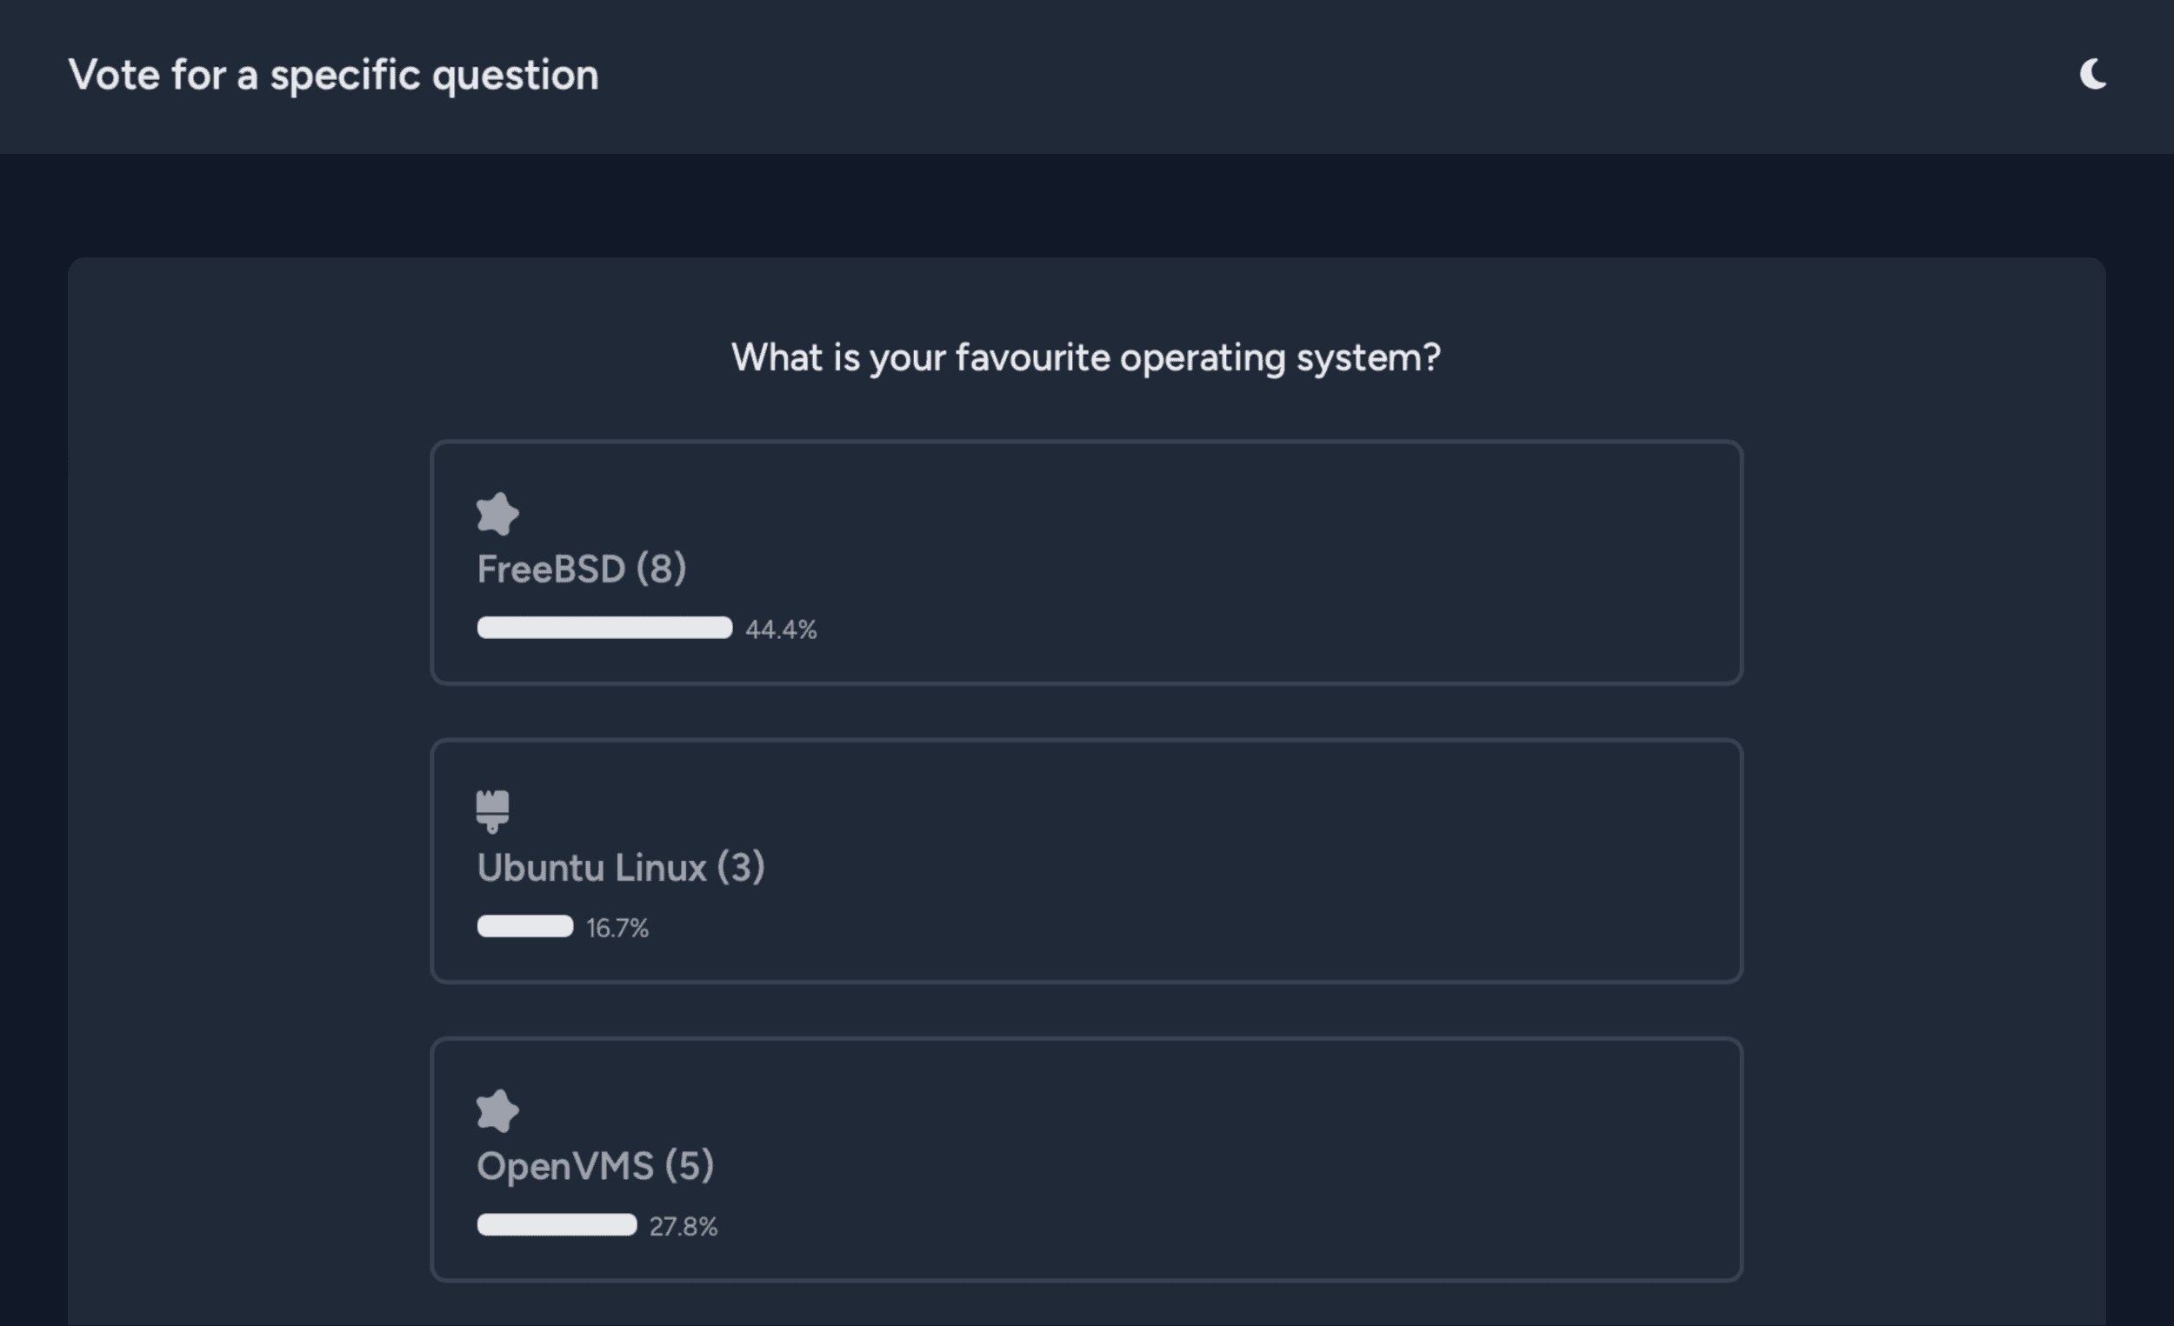The height and width of the screenshot is (1326, 2174).
Task: Click the star badge icon above OpenVMS
Action: tap(497, 1110)
